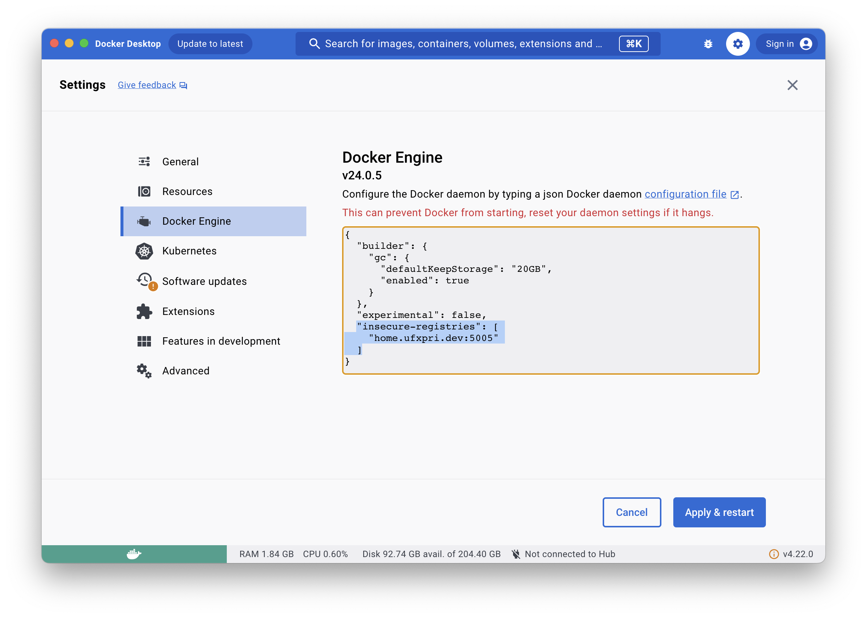Open the General settings tab

coord(180,162)
